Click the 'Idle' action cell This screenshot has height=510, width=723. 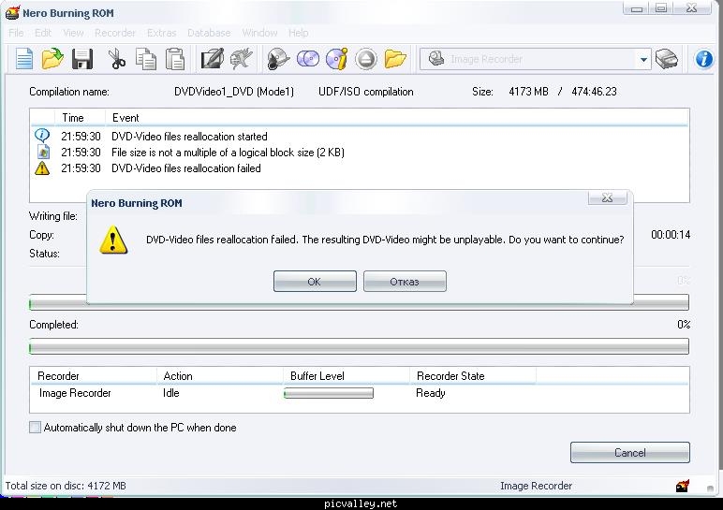171,393
